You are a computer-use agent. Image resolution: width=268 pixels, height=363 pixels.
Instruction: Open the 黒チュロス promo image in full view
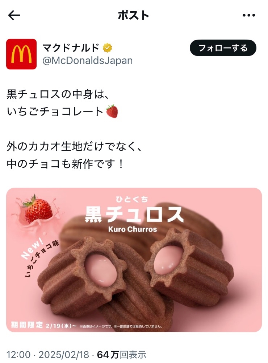pos(134,260)
